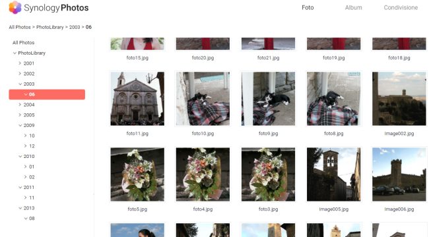
Task: Expand the 2004 folder chevron
Action: pos(20,105)
